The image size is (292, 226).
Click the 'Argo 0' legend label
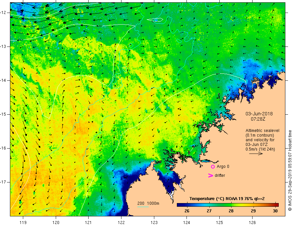[x=223, y=167]
